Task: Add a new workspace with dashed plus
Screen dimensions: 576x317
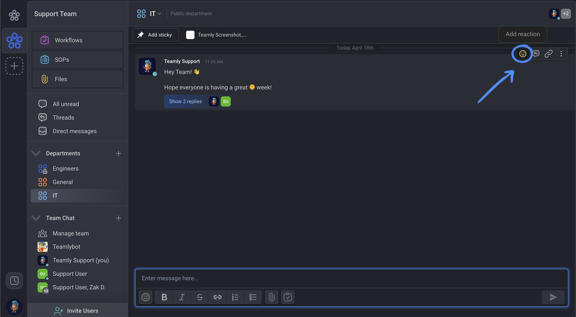Action: click(x=14, y=66)
